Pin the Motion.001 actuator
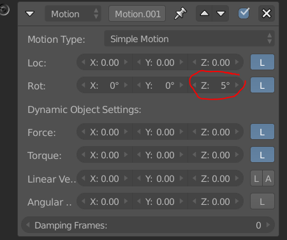Screen dimensions: 287x240 click(180, 13)
